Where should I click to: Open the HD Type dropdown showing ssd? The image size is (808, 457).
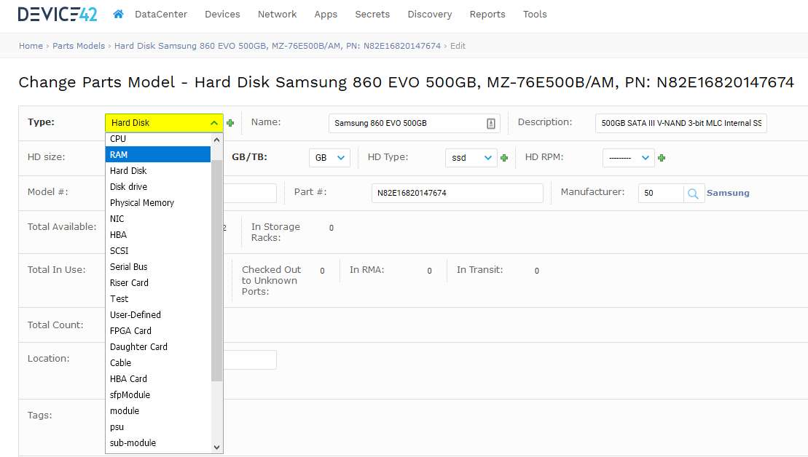471,158
